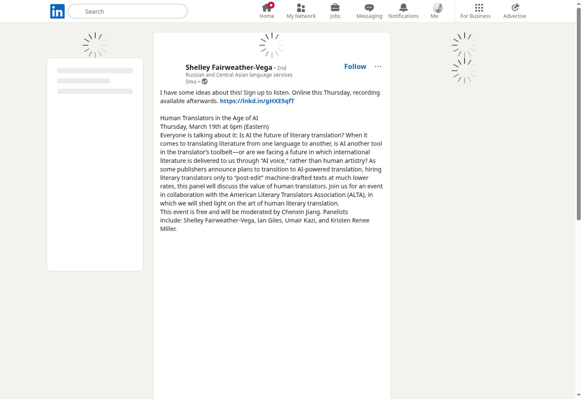This screenshot has height=399, width=582.
Task: Click 'Human Translators in the Age of AI' line
Action: coord(209,118)
